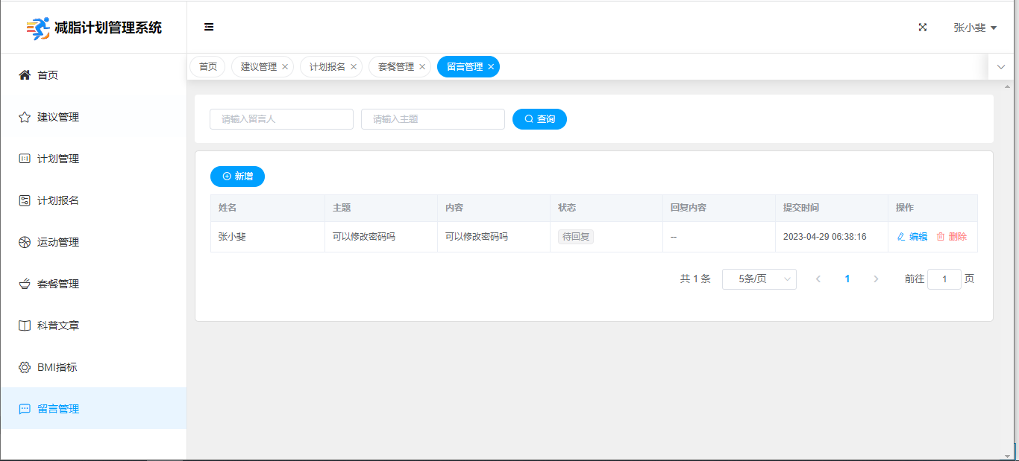Close the 建议管理 tab
Viewport: 1019px width, 461px height.
click(285, 67)
